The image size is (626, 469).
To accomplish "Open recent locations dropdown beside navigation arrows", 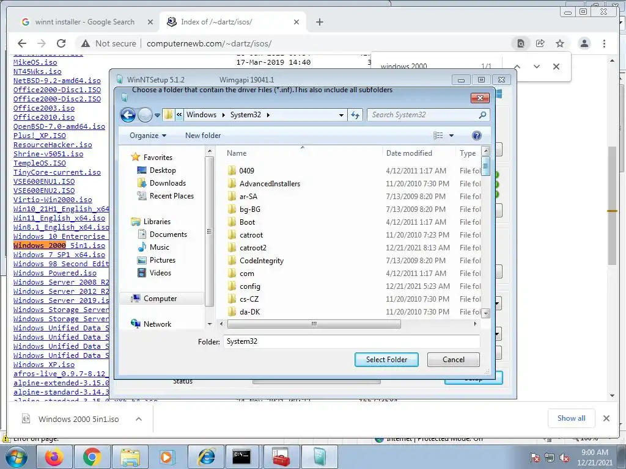I will [157, 115].
